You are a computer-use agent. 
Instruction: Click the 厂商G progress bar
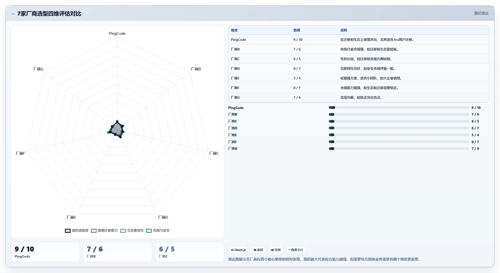coord(399,149)
